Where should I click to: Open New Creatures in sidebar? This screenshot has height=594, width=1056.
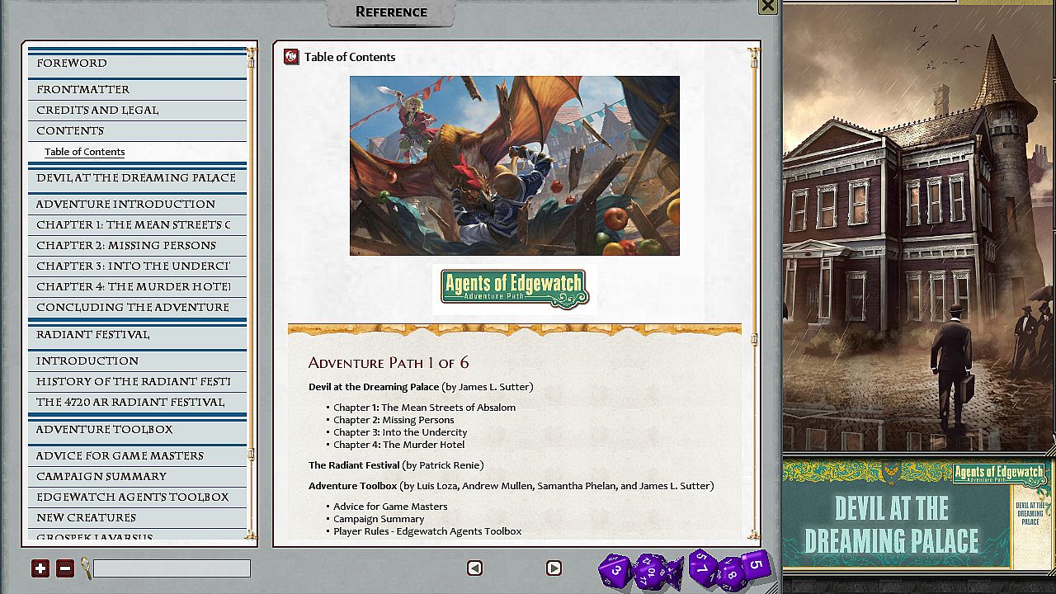point(137,517)
